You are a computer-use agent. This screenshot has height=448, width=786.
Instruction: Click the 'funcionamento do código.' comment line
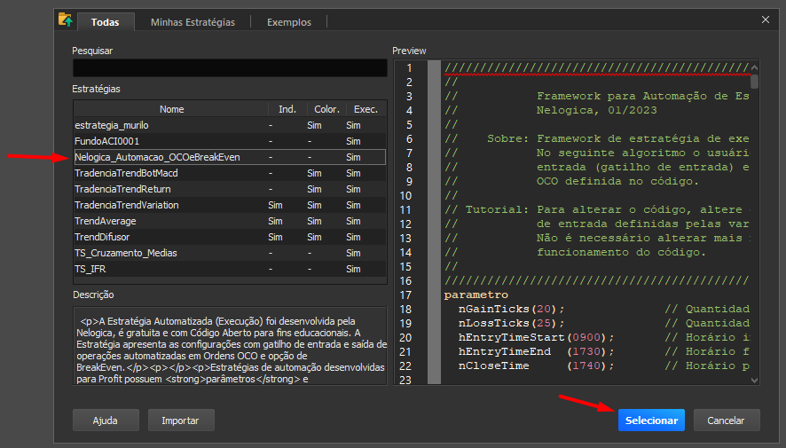click(x=622, y=252)
